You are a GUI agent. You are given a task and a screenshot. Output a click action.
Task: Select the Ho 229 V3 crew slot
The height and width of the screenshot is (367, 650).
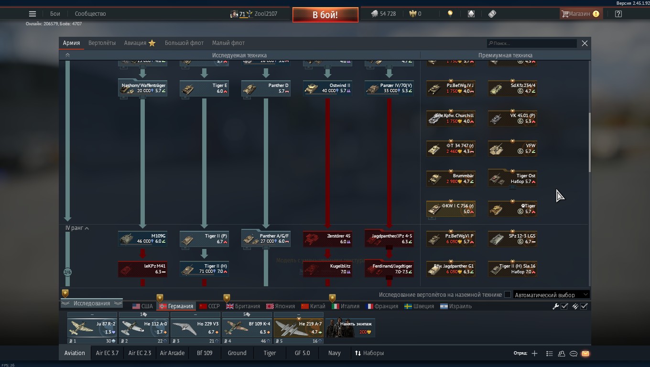[x=195, y=328]
